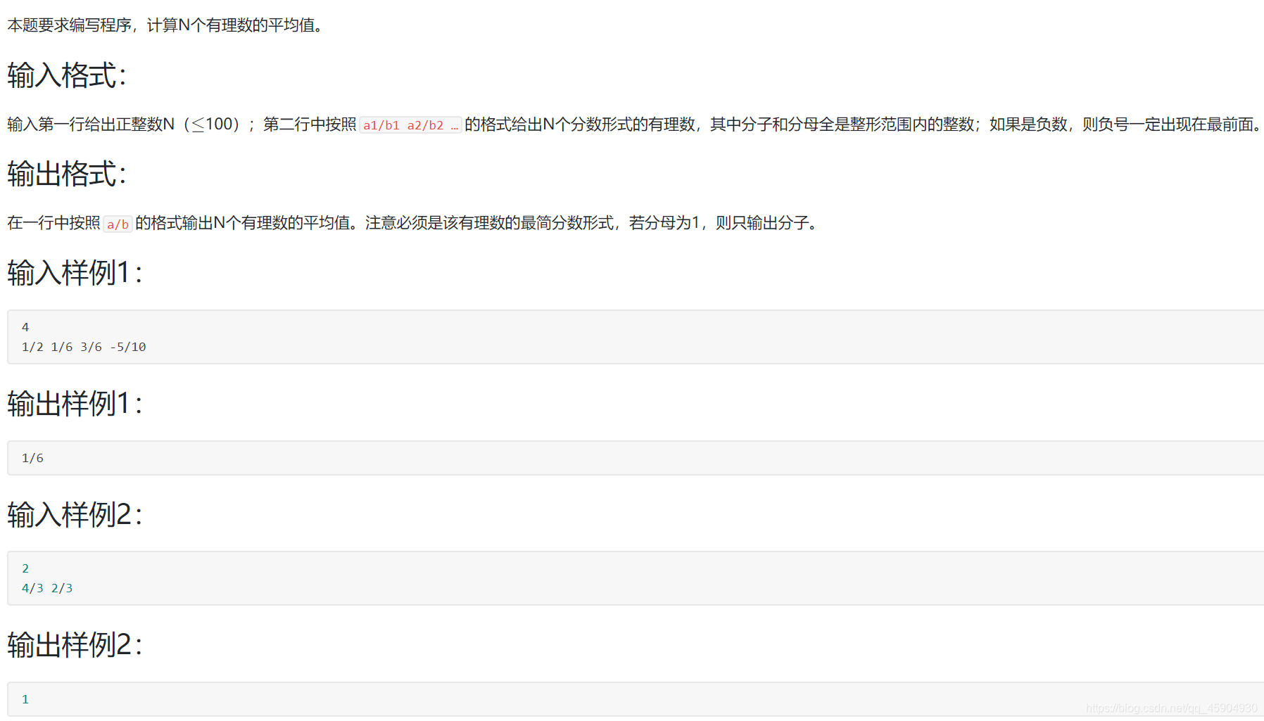The width and height of the screenshot is (1264, 721).
Task: Click sample output 1/6
Action: click(x=32, y=458)
